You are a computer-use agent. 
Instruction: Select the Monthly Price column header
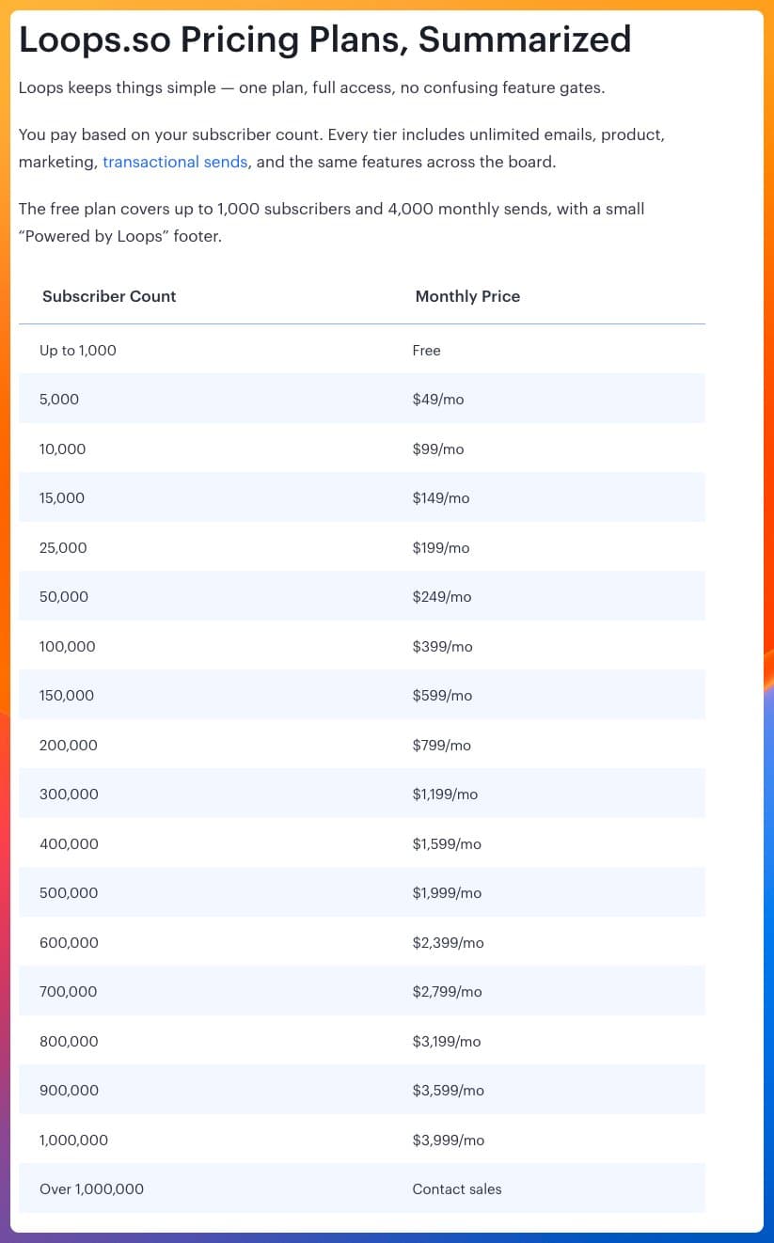click(467, 296)
